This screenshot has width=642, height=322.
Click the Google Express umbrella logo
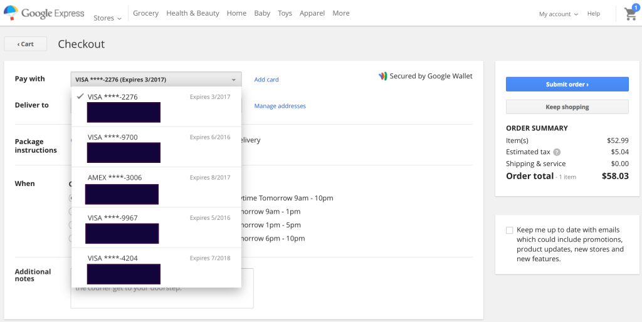11,13
